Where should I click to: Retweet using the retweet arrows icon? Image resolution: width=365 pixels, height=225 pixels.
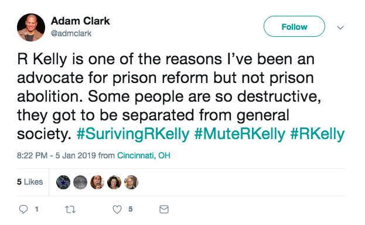coord(70,209)
